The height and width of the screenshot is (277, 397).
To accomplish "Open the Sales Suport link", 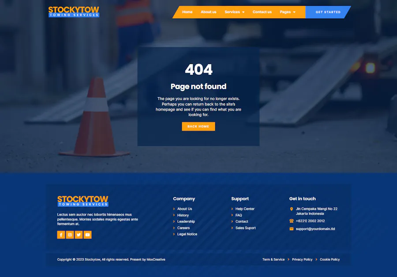I will (x=246, y=228).
